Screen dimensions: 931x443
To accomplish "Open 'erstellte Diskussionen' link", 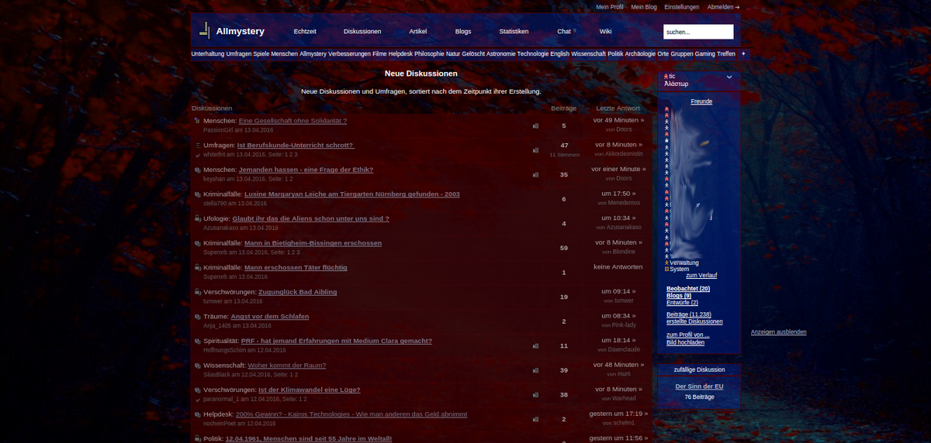I will [x=694, y=322].
